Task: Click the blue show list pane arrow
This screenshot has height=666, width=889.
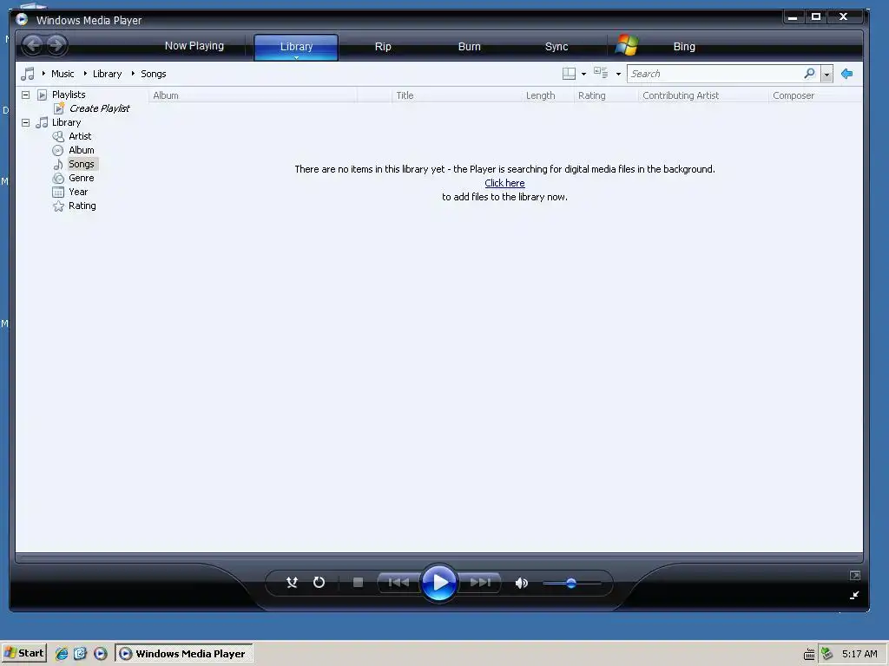Action: [847, 74]
